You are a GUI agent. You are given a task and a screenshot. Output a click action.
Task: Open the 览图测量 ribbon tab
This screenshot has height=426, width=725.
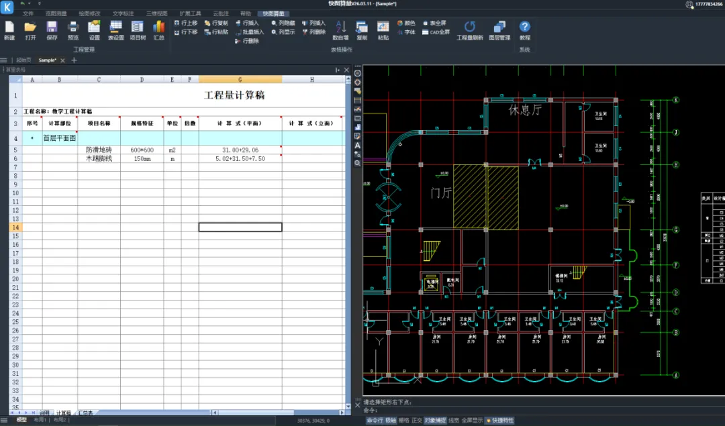(x=56, y=13)
